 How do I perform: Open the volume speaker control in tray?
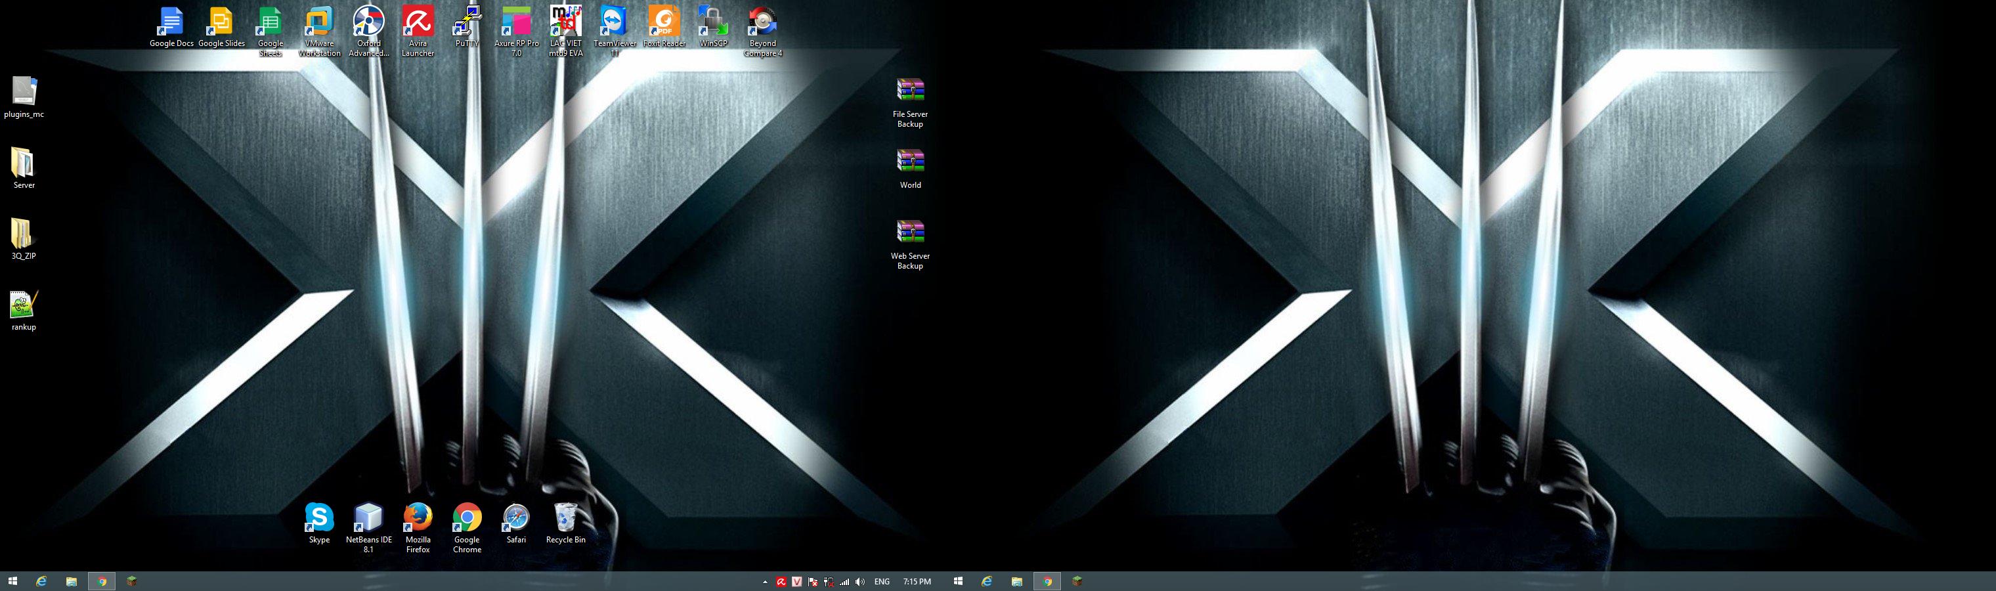860,582
